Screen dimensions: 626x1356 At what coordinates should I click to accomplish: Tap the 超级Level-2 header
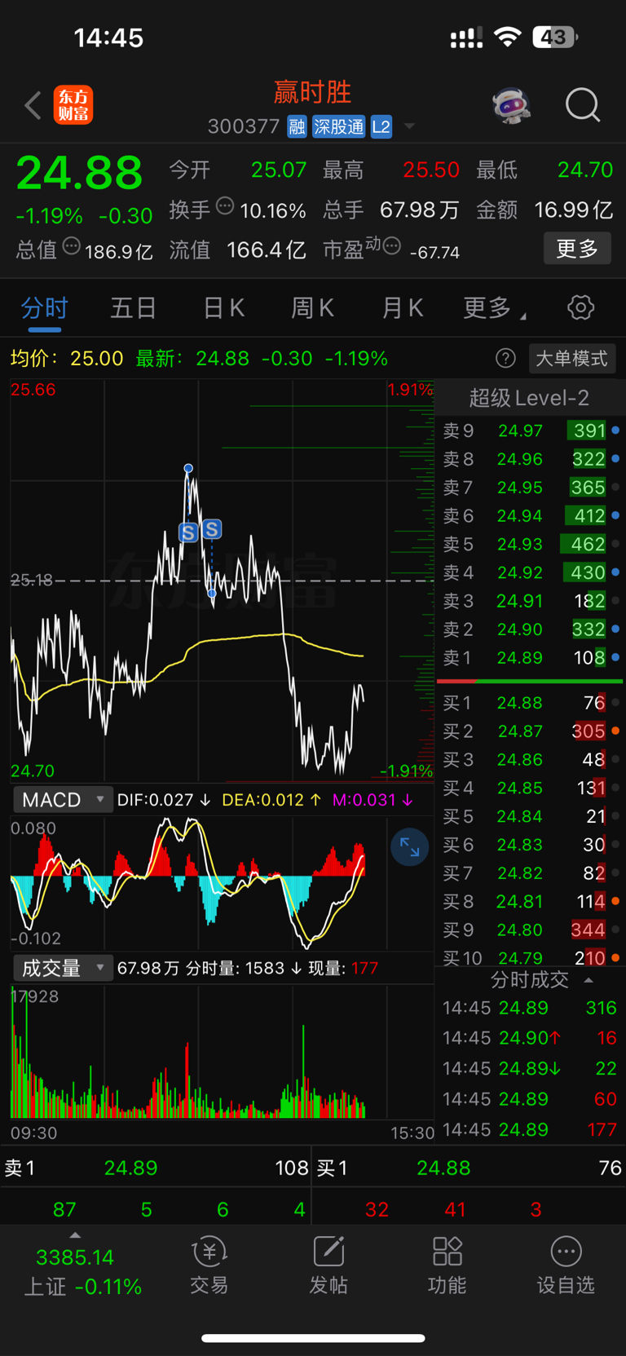coord(529,398)
